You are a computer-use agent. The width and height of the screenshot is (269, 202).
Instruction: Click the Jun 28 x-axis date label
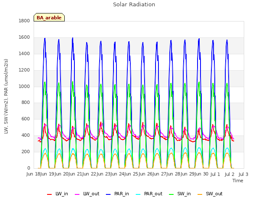coord(174,174)
